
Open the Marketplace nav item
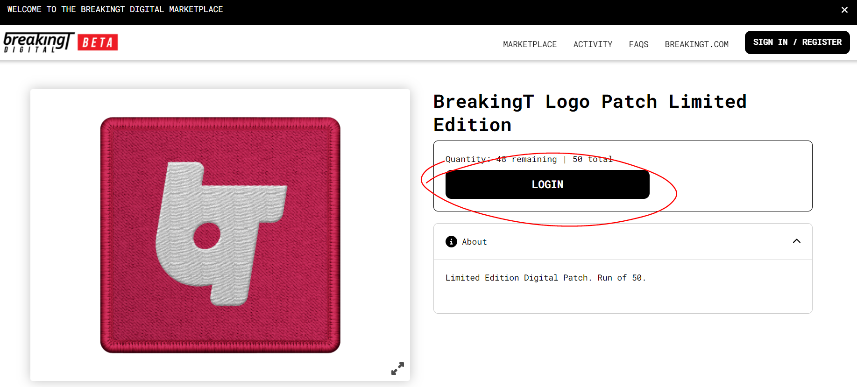(530, 44)
